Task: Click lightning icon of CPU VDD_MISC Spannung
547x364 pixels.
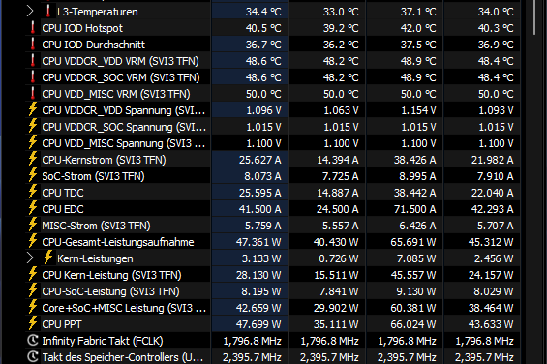Action: coord(33,142)
